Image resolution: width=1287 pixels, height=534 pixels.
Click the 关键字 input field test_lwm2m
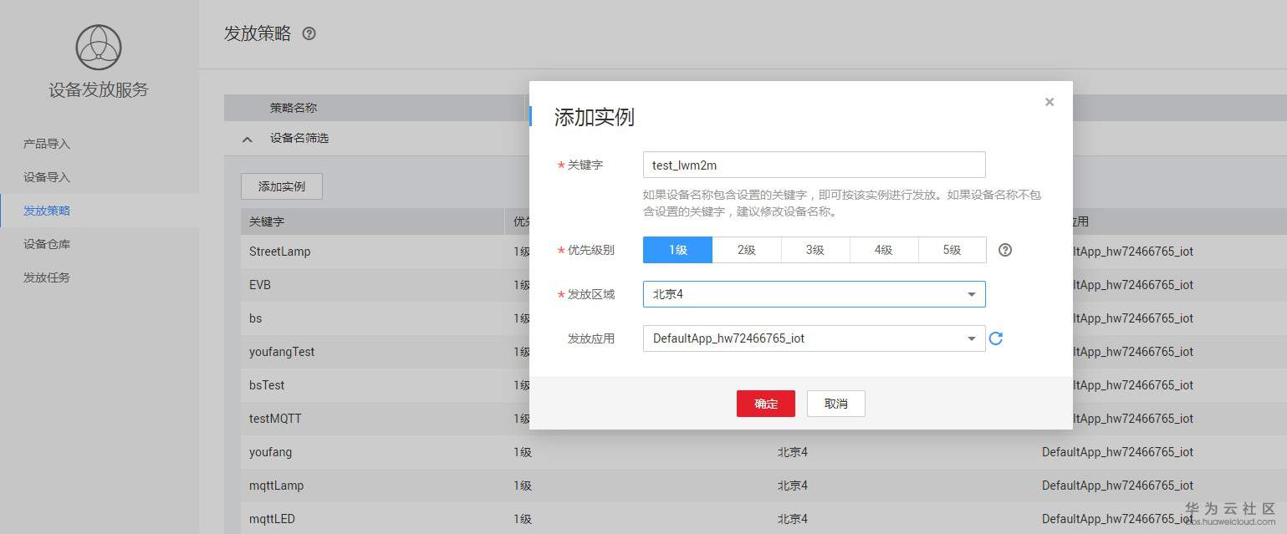(814, 165)
